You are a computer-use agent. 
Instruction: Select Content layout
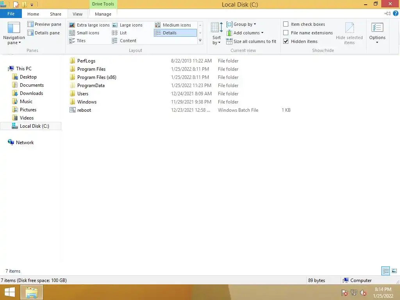tap(124, 41)
